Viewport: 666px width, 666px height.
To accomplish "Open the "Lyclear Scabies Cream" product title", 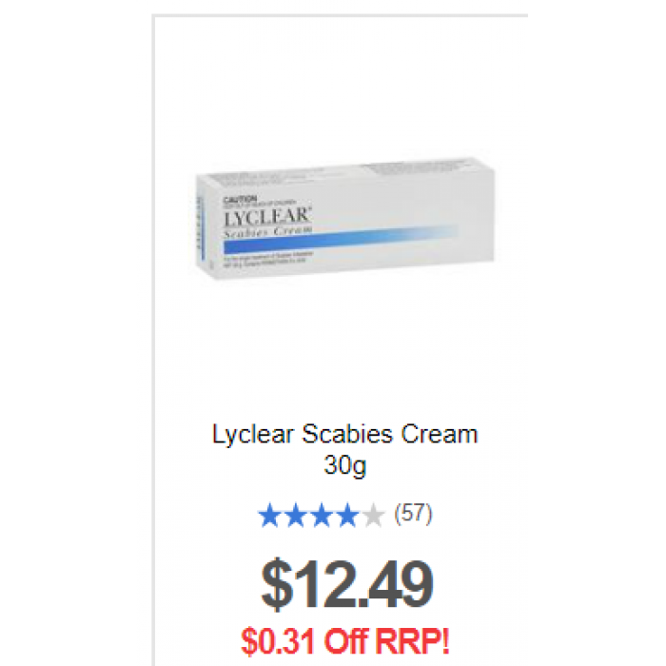I will pos(344,435).
